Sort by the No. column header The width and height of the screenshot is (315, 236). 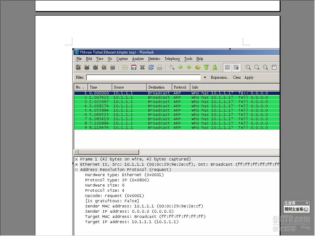[81, 87]
